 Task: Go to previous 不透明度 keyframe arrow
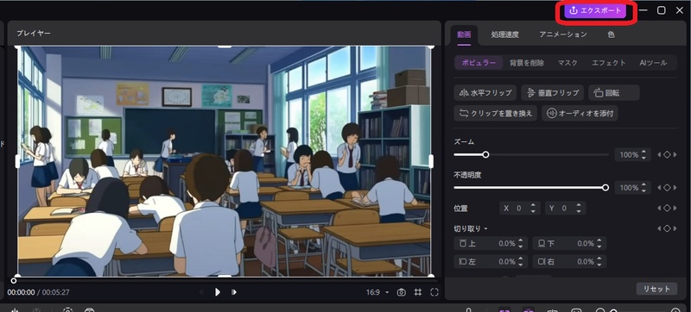pos(659,188)
